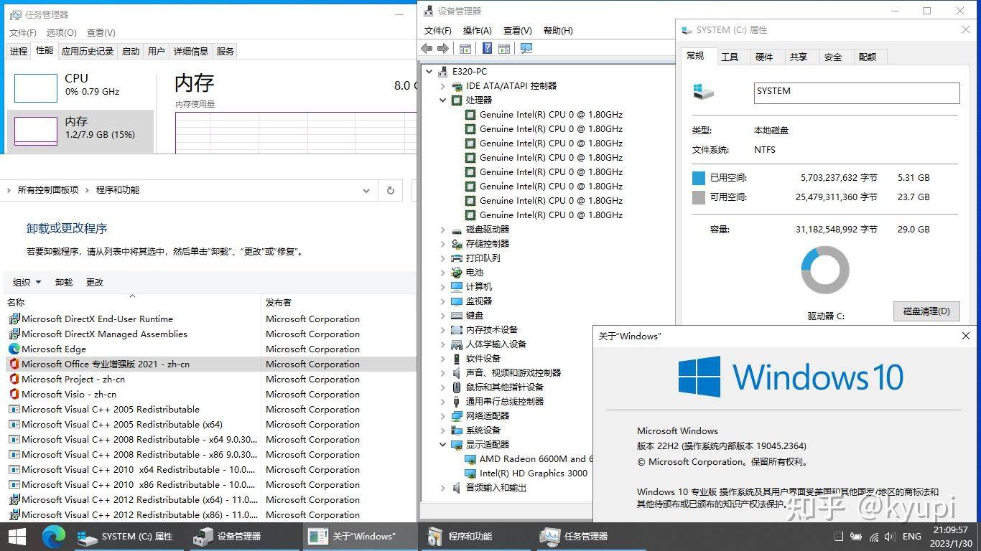This screenshot has height=551, width=981.
Task: Click the blue question-mark help icon in Device Manager
Action: point(487,48)
